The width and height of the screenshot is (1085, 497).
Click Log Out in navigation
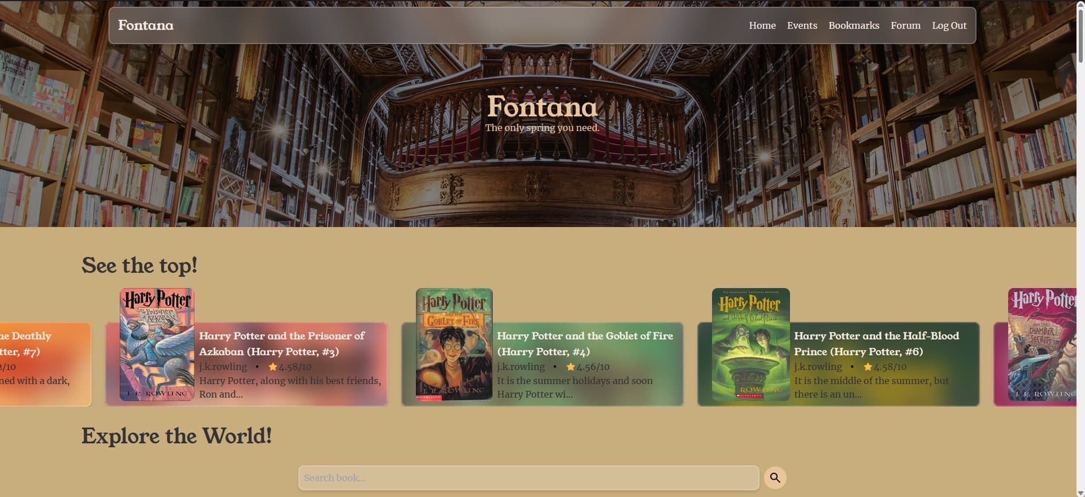coord(949,25)
